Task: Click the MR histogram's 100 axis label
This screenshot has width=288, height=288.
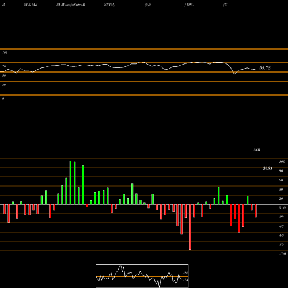Action: [282, 162]
